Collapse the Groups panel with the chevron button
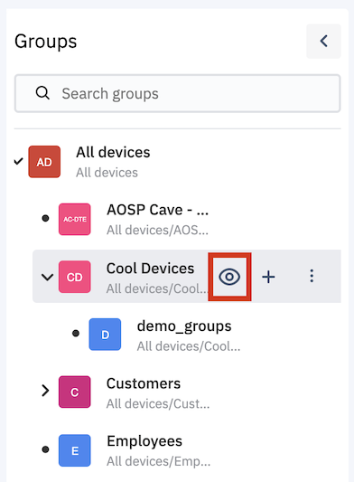The height and width of the screenshot is (482, 354). click(323, 42)
